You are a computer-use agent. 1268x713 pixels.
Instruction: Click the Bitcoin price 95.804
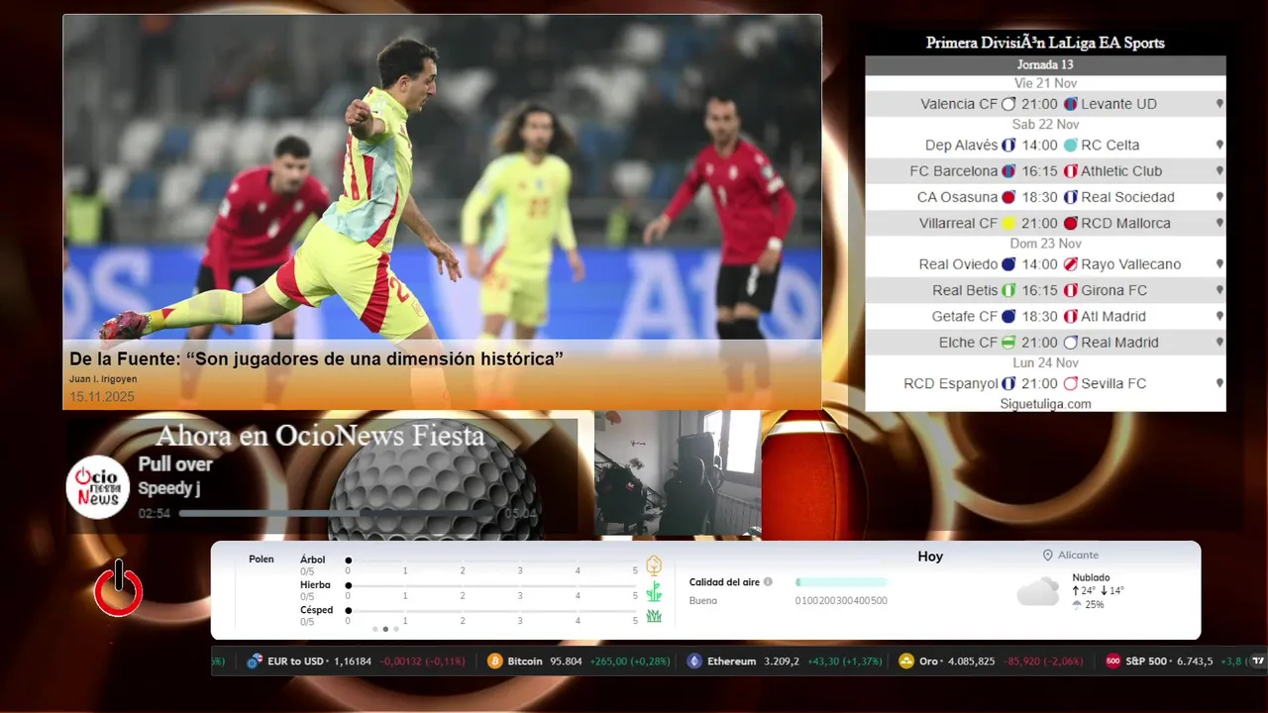click(566, 662)
